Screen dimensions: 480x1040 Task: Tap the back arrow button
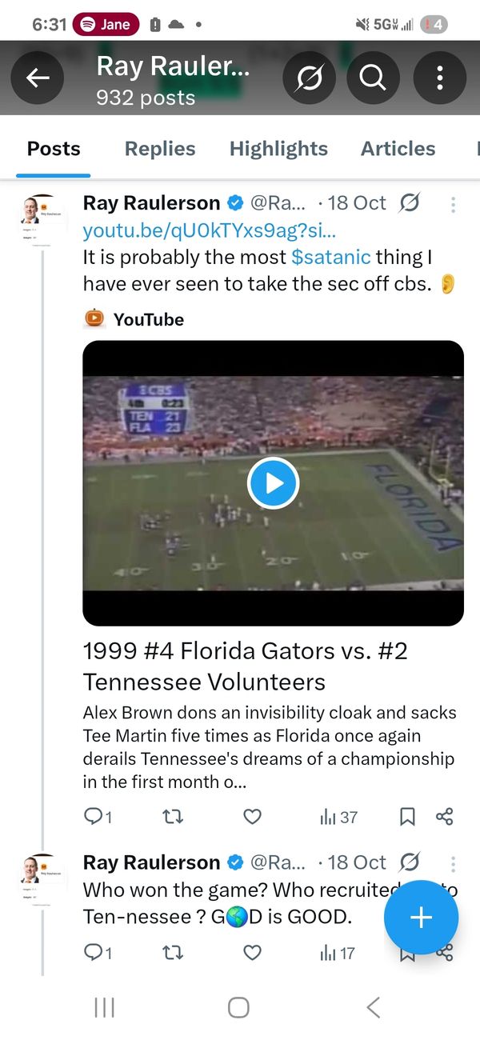coord(38,78)
